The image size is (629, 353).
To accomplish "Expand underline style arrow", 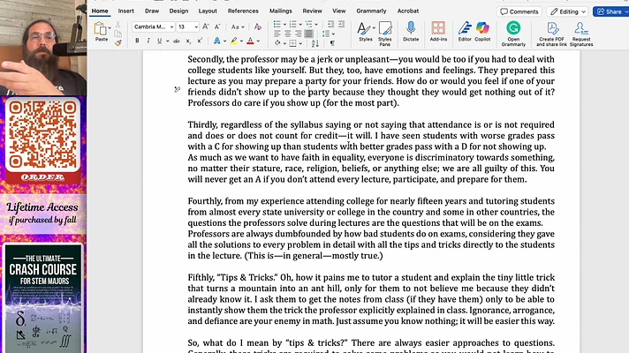I will pyautogui.click(x=167, y=41).
